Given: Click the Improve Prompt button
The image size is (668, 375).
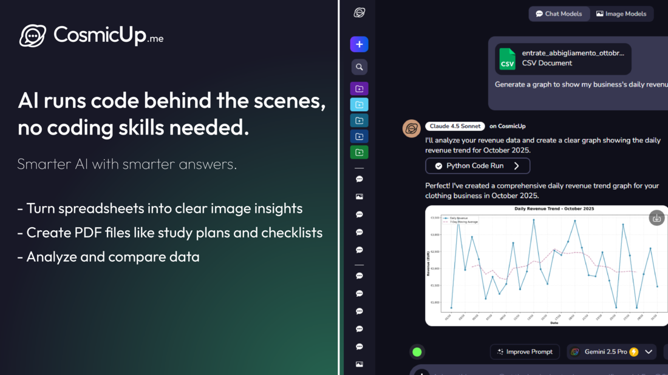Looking at the screenshot, I should click(525, 351).
